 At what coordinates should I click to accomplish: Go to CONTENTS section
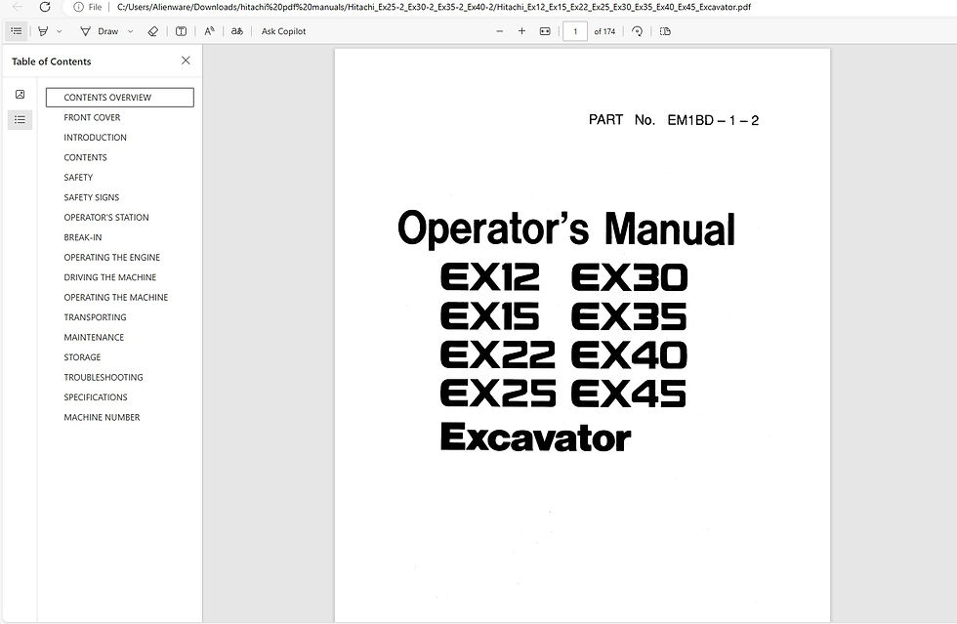click(86, 157)
